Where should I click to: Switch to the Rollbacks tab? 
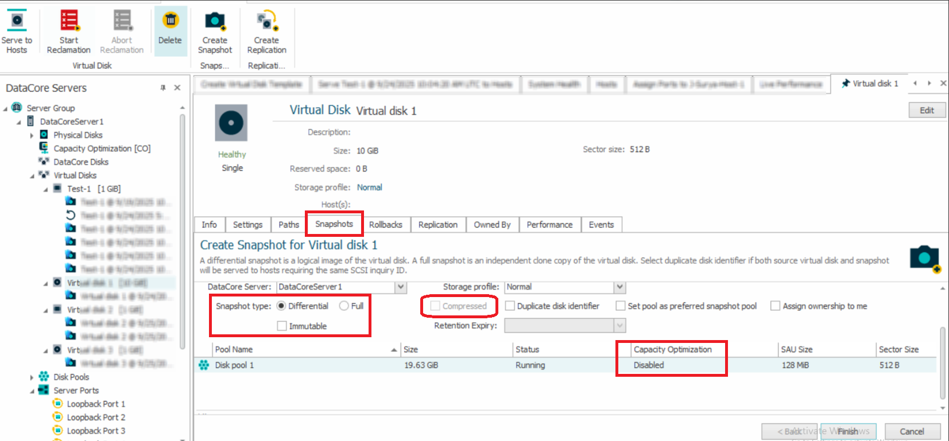(385, 225)
